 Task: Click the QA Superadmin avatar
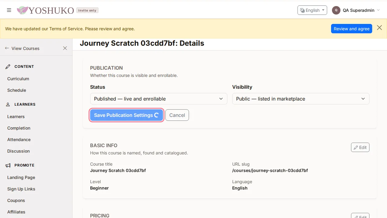pos(336,10)
